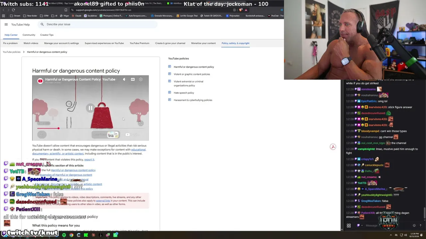Open Violent extremist or criminal organizations policy
This screenshot has height=239, width=426.
tap(188, 83)
